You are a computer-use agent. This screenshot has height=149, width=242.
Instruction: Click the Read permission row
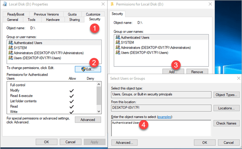(52, 106)
